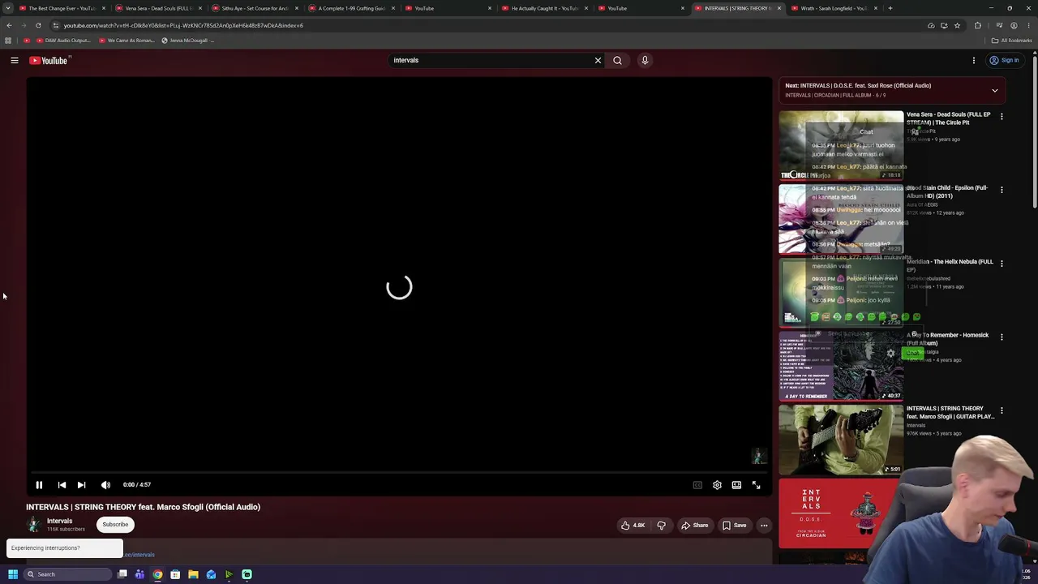Open Microsoft Teams from the taskbar

coord(139,574)
